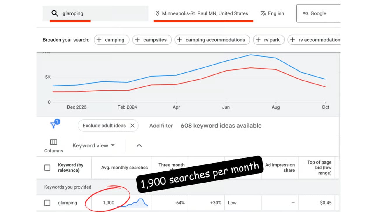Viewport: 377px width, 212px height.
Task: Click the Low competition value
Action: tap(232, 203)
